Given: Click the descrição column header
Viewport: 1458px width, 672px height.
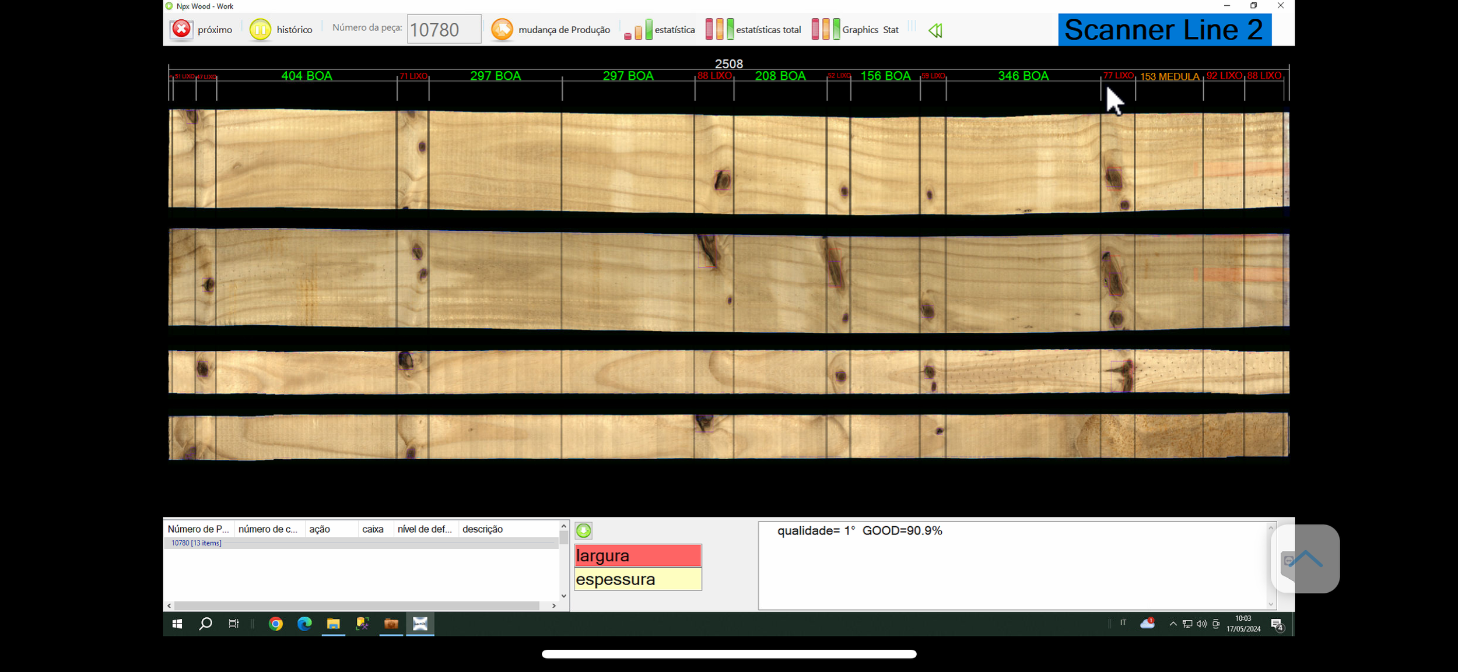Looking at the screenshot, I should (x=482, y=529).
